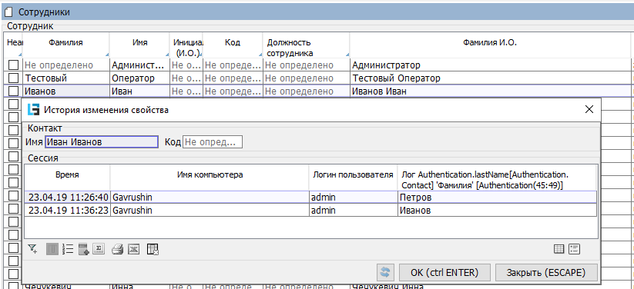Image resolution: width=634 pixels, height=289 pixels.
Task: Click the printer icon below the session table
Action: pos(117,249)
